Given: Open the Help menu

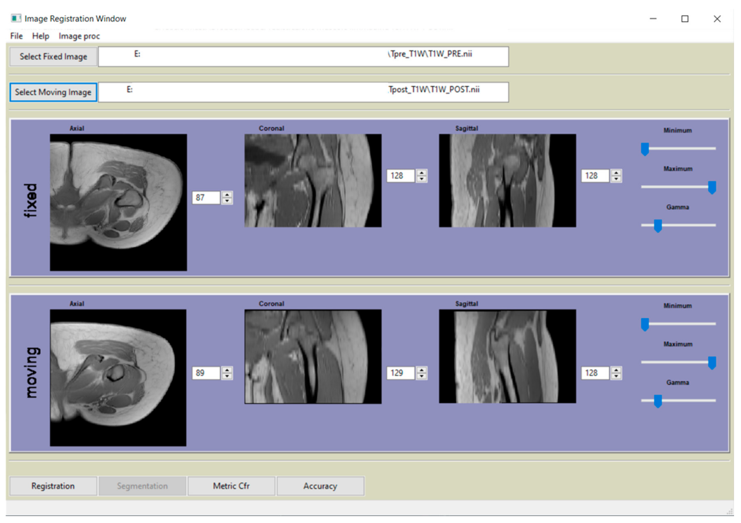Looking at the screenshot, I should point(41,36).
